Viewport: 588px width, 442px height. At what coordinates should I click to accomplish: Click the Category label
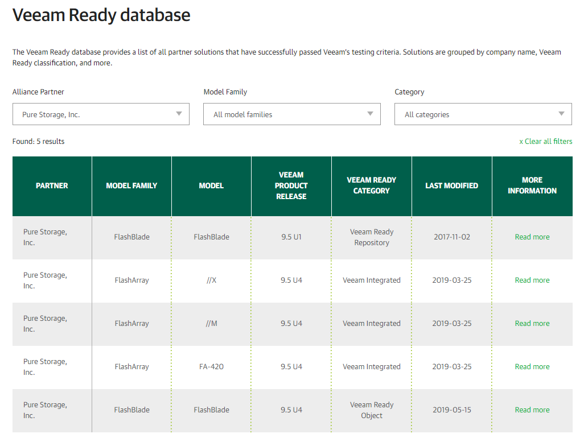point(409,92)
